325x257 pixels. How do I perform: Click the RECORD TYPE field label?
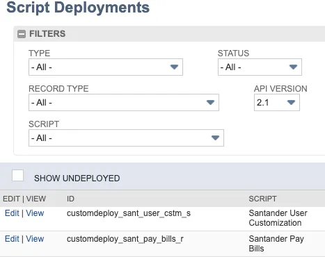[x=58, y=89]
